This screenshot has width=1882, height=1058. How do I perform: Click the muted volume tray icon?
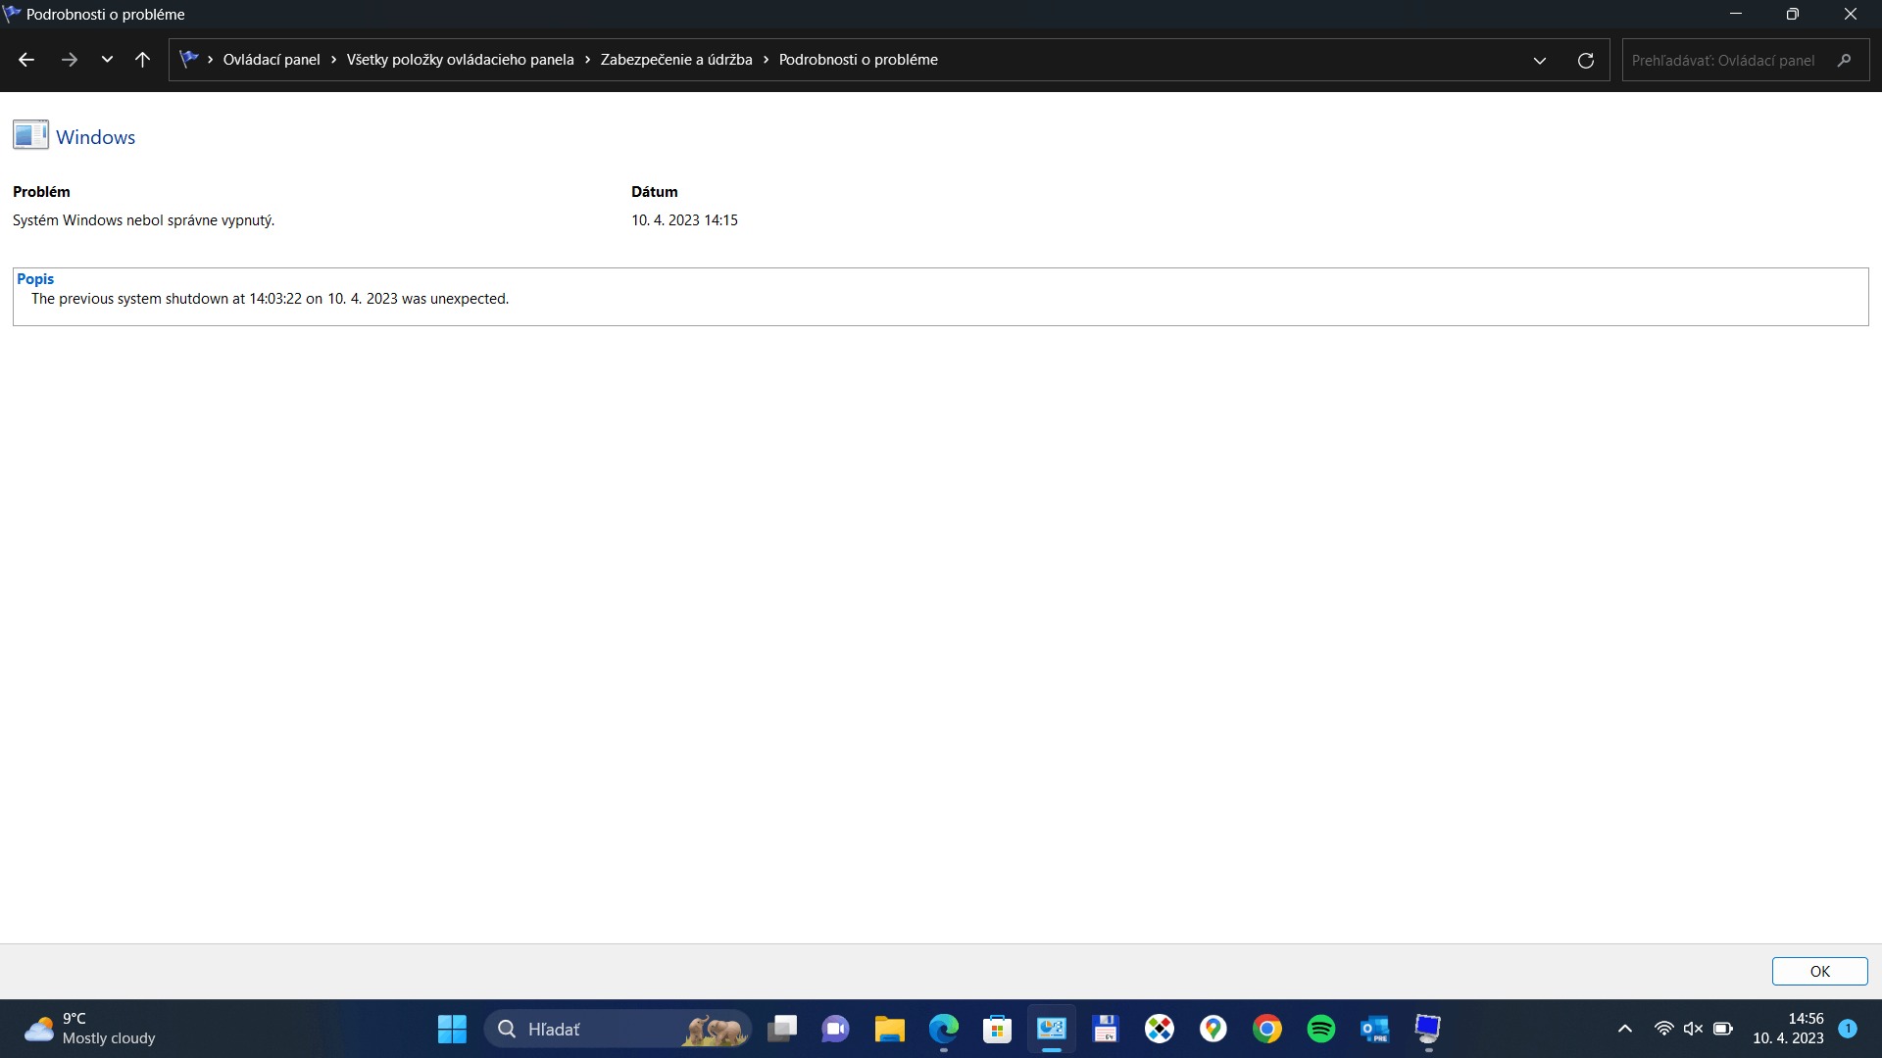[x=1693, y=1029]
